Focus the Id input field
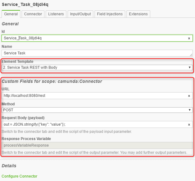This screenshot has height=181, width=195. pyautogui.click(x=94, y=38)
